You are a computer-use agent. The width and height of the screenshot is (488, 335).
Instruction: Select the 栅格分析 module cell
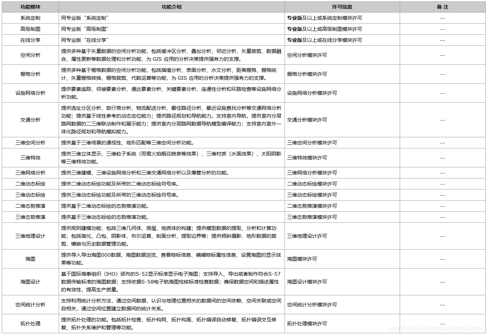[30, 74]
